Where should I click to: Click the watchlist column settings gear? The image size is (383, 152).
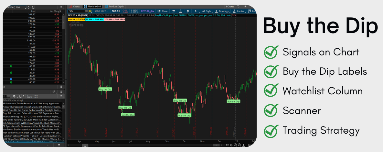[60, 11]
